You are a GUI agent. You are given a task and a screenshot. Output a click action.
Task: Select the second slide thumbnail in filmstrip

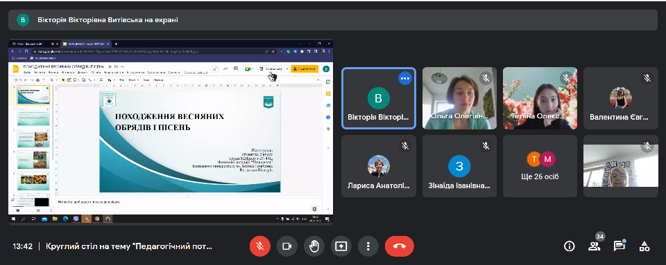pos(33,116)
